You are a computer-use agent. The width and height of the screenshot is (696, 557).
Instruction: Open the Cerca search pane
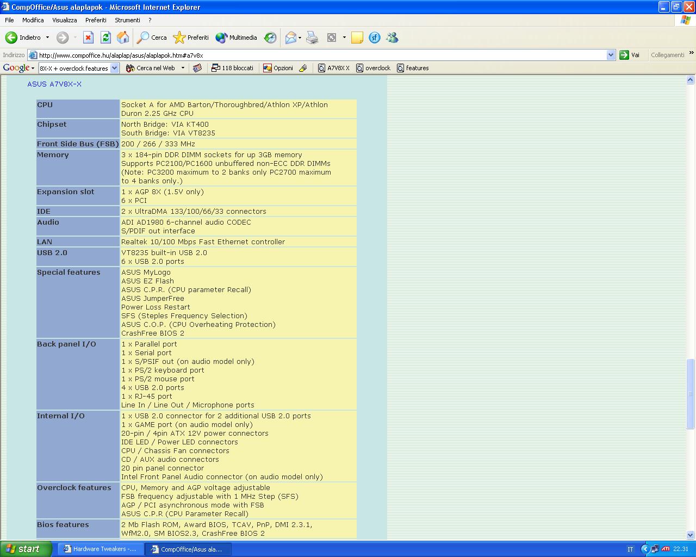[x=152, y=38]
